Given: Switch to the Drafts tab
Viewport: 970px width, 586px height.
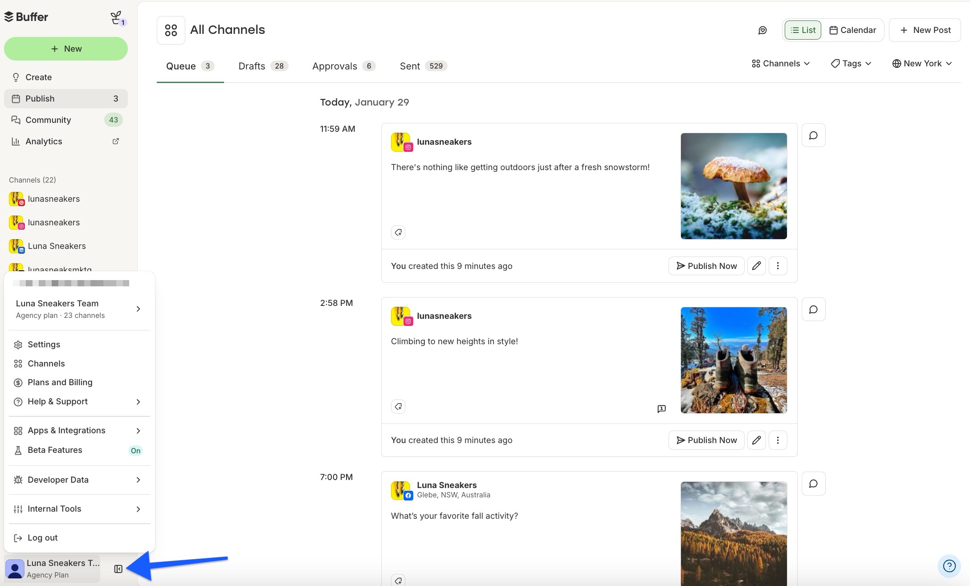Looking at the screenshot, I should (252, 66).
